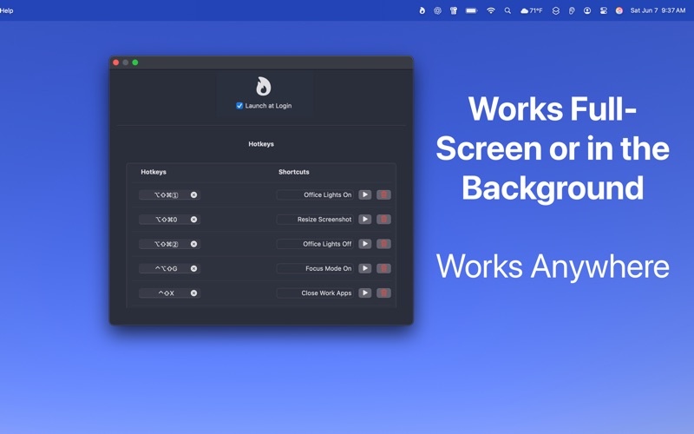Open the Help menu

click(x=7, y=10)
